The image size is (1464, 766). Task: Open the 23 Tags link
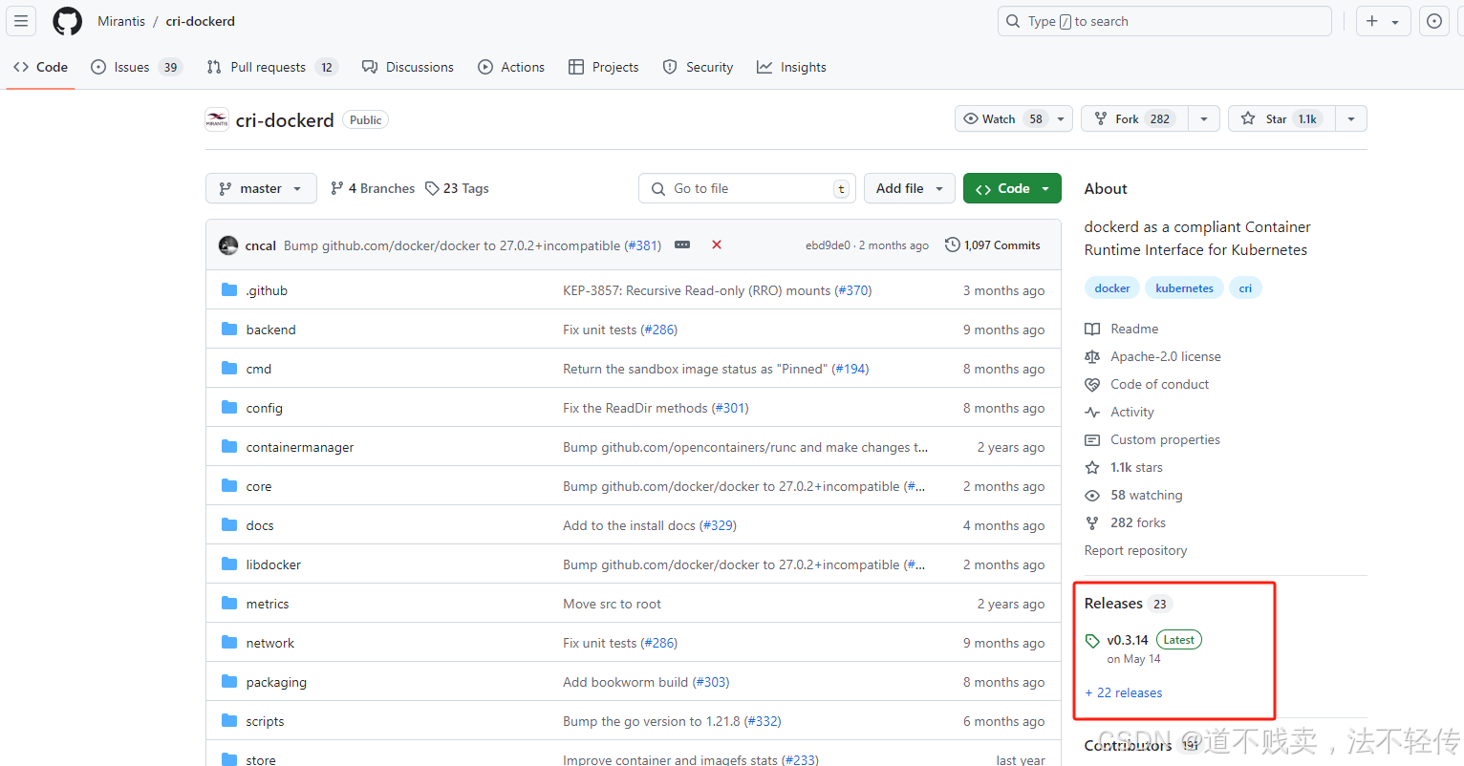coord(457,188)
